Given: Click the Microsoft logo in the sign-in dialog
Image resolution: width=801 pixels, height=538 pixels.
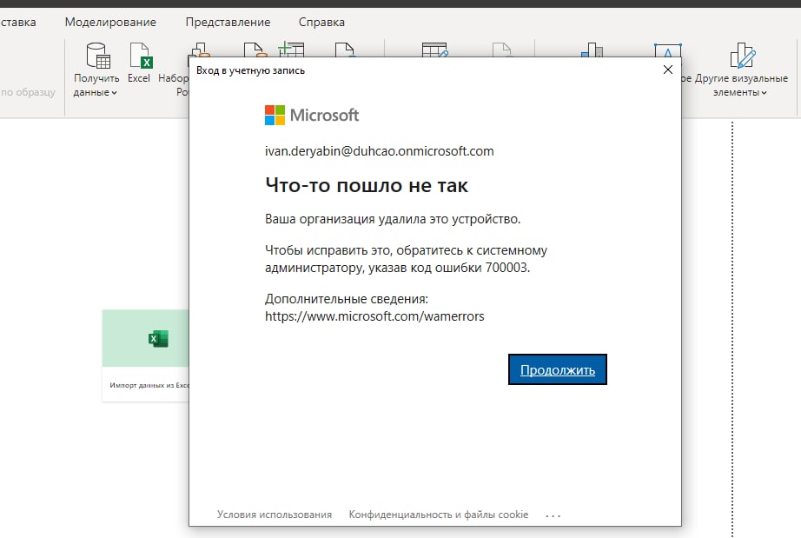Looking at the screenshot, I should [x=312, y=115].
